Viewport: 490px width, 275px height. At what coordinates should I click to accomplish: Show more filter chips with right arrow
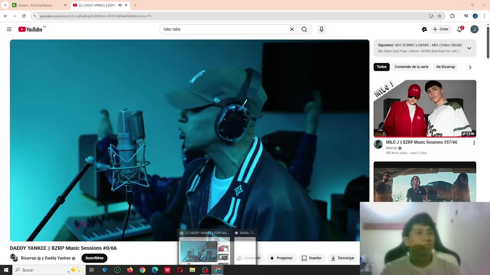pyautogui.click(x=470, y=67)
